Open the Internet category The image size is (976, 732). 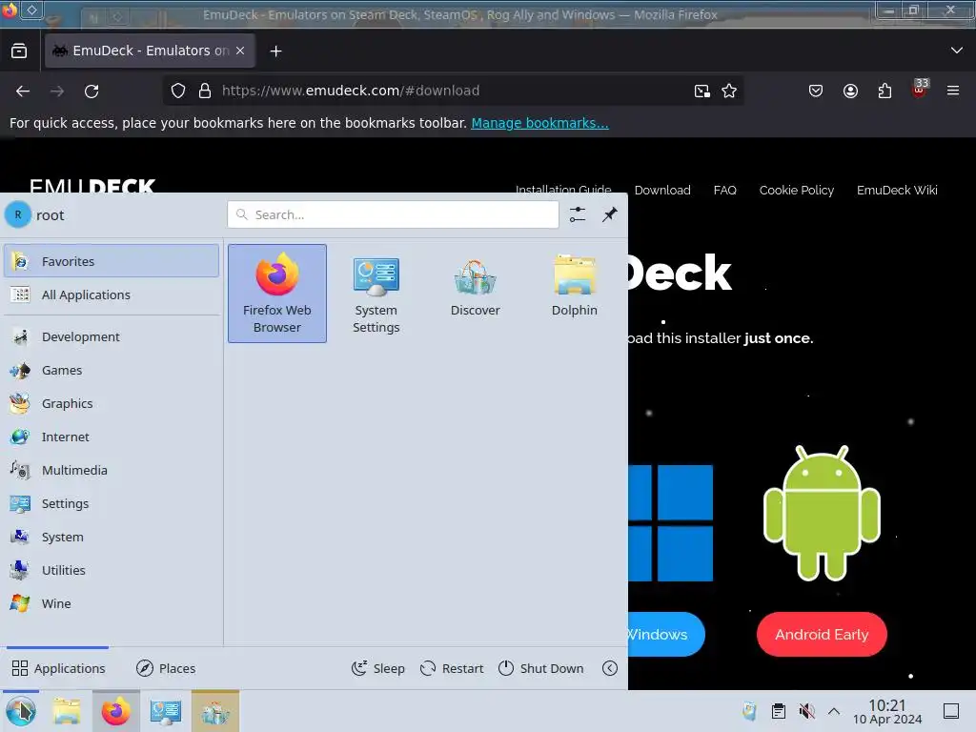[112, 437]
